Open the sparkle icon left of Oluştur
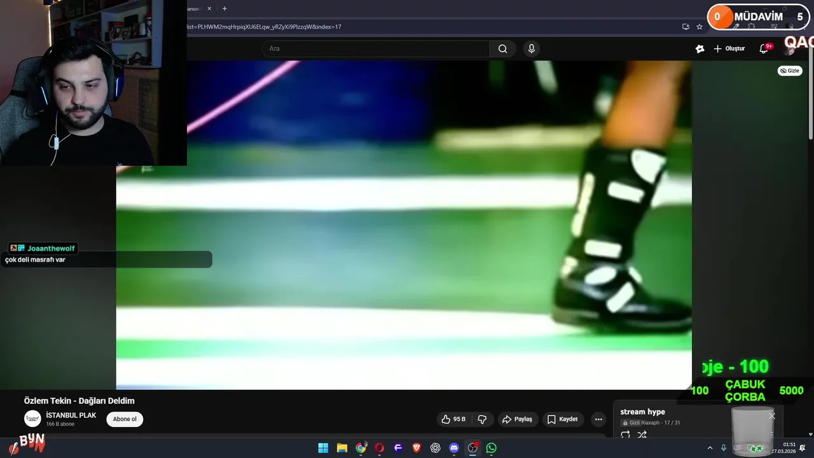The image size is (814, 458). (x=700, y=49)
